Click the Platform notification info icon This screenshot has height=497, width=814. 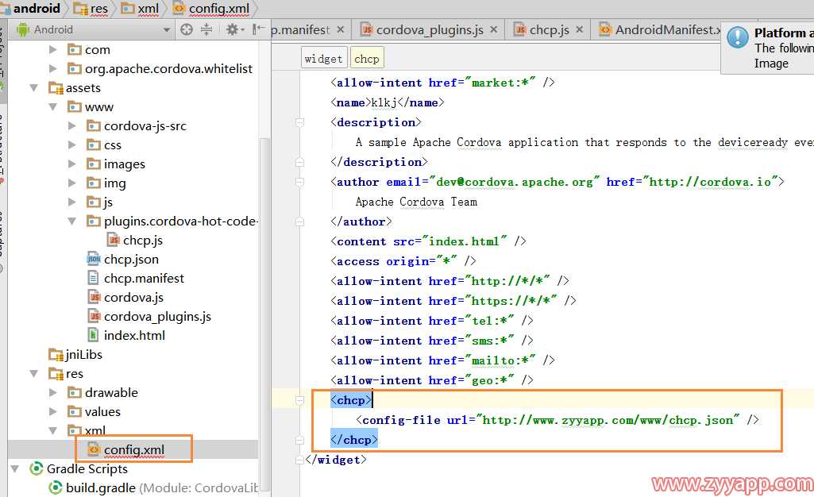[x=738, y=38]
